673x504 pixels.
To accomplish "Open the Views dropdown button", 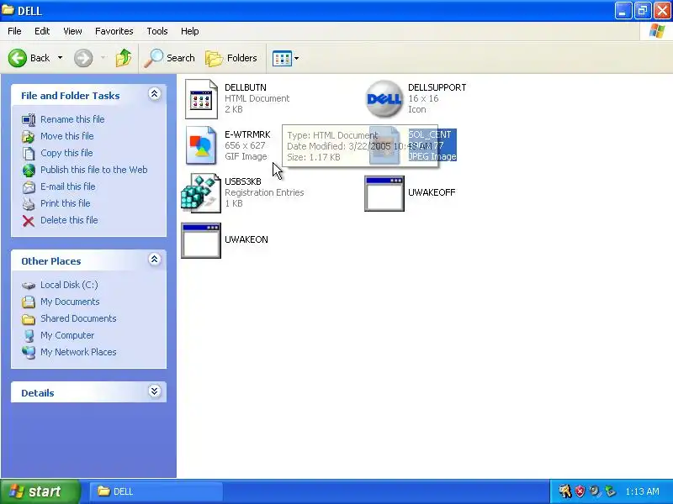I will pos(286,58).
